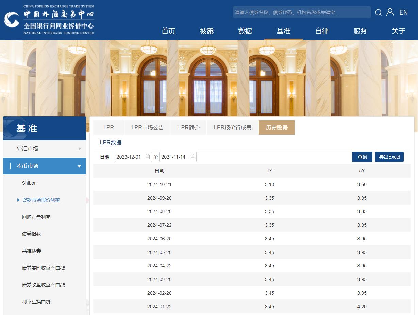Open end date calendar icon

point(192,157)
